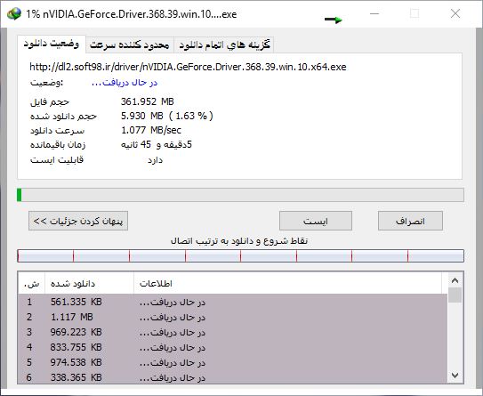483x396 pixels.
Task: Select connection row 1 with 561.335 KB
Action: (x=232, y=302)
